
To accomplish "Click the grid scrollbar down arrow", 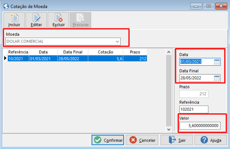I will coord(169,129).
